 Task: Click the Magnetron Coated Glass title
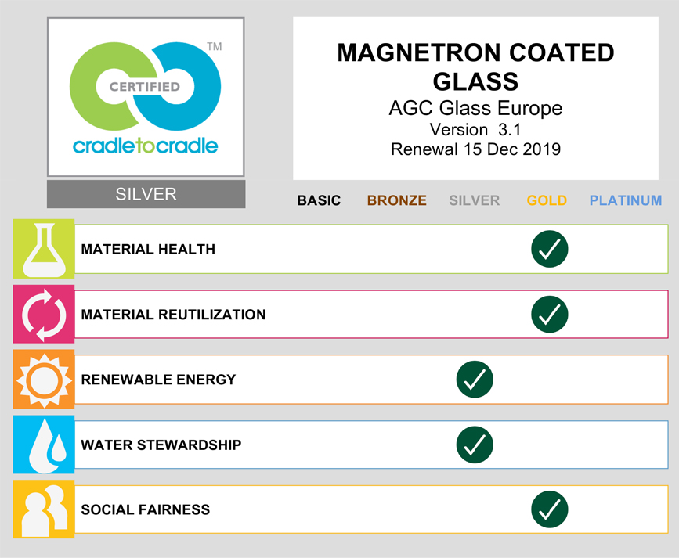pyautogui.click(x=475, y=67)
